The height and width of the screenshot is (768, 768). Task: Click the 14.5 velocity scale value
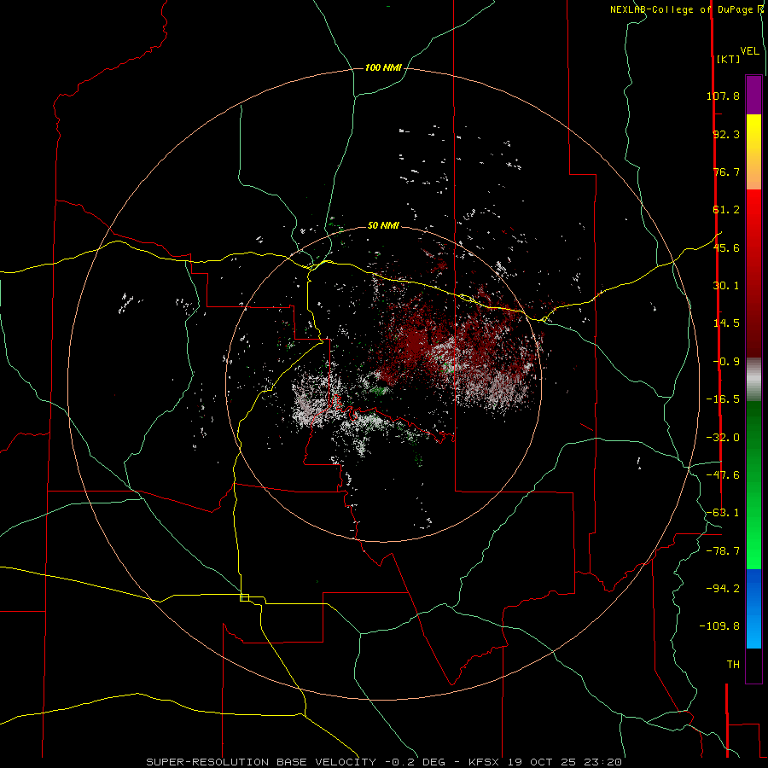tap(726, 323)
